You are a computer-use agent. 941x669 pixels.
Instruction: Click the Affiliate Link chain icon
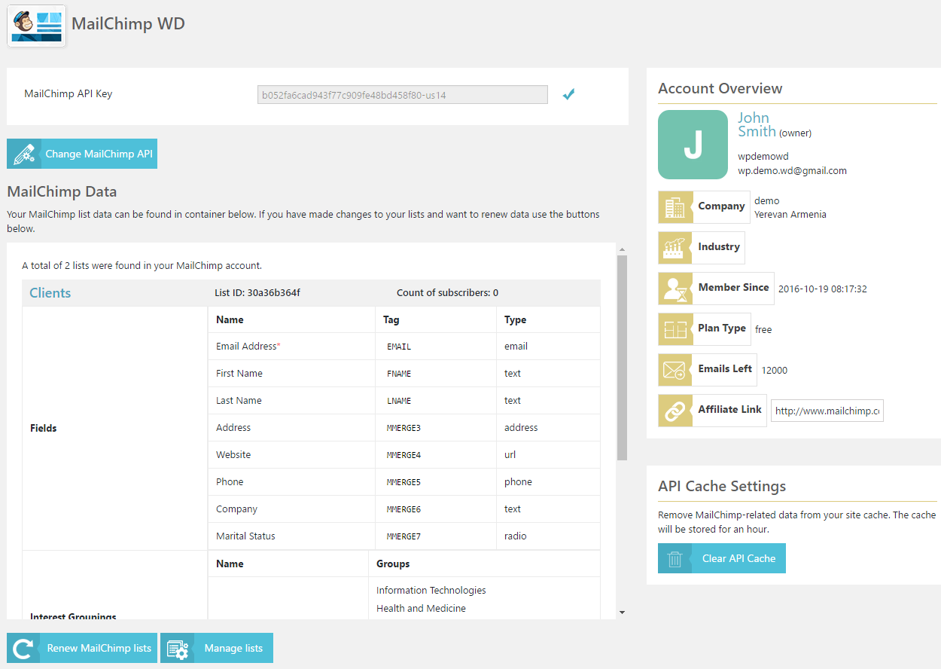675,410
